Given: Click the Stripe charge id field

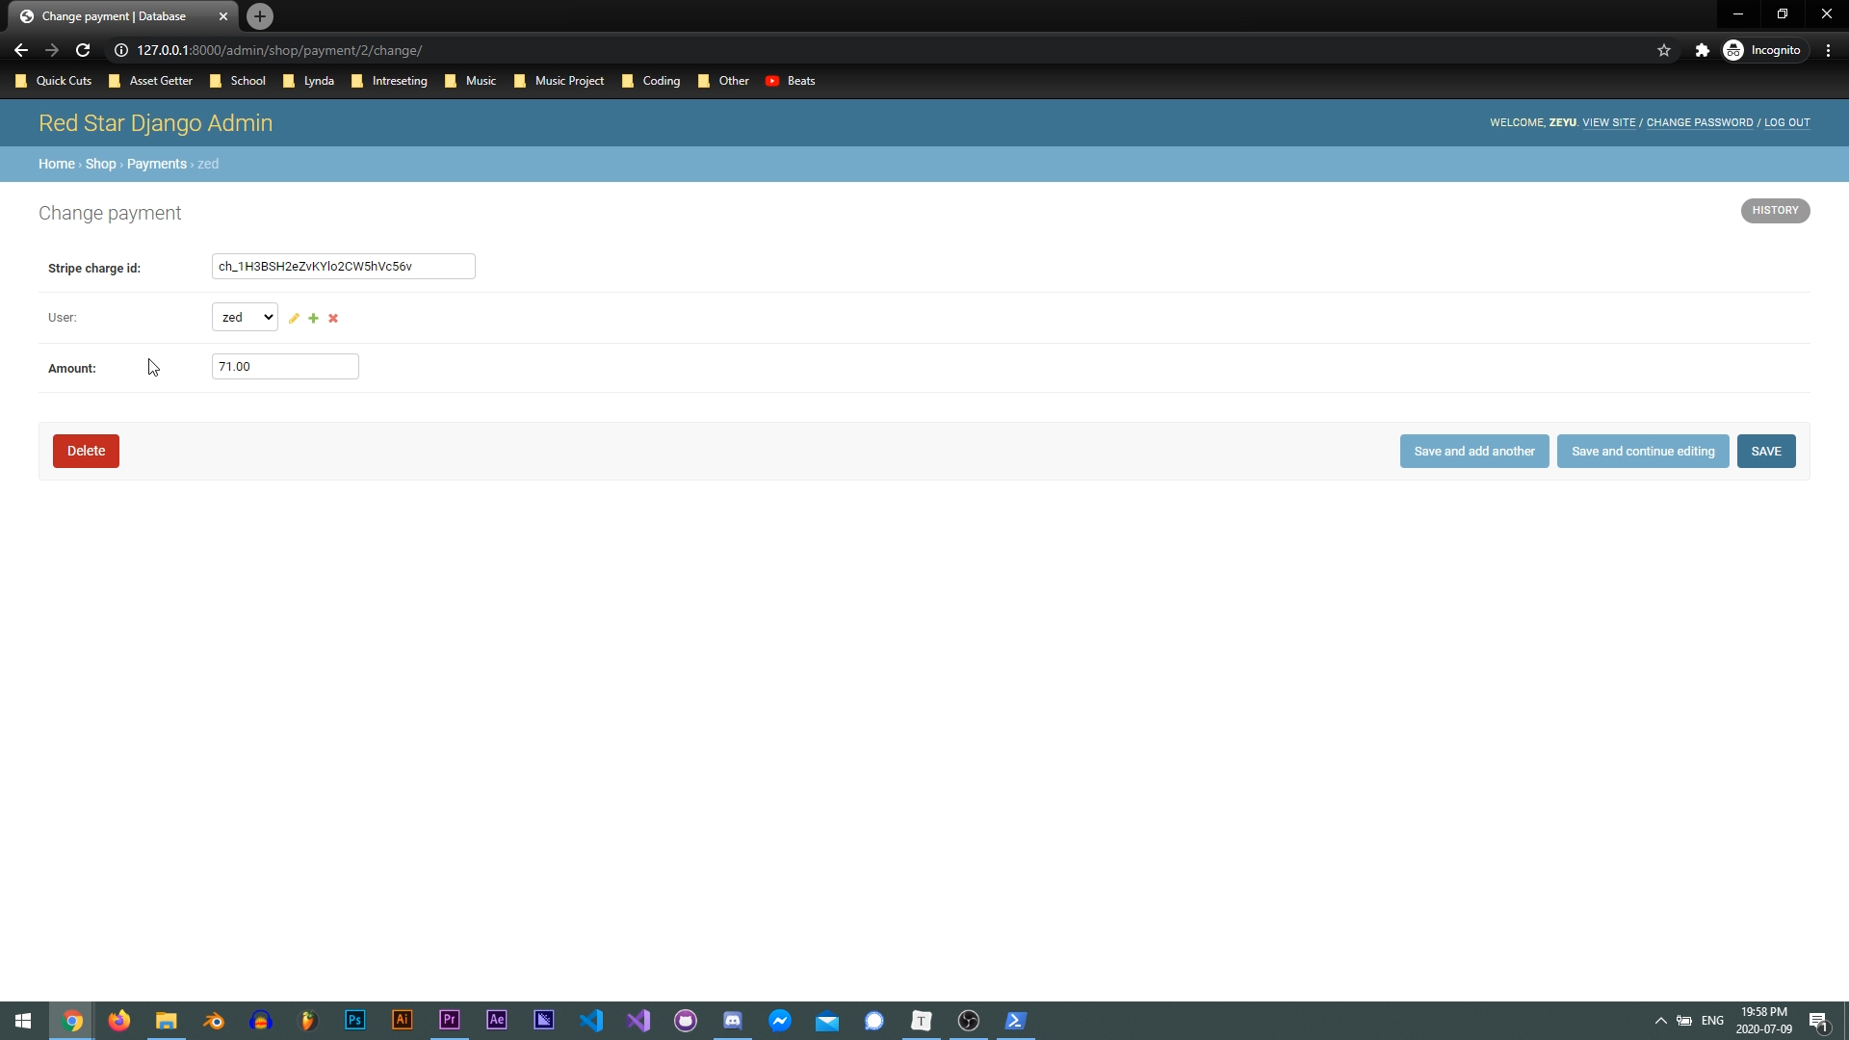Looking at the screenshot, I should pos(343,267).
